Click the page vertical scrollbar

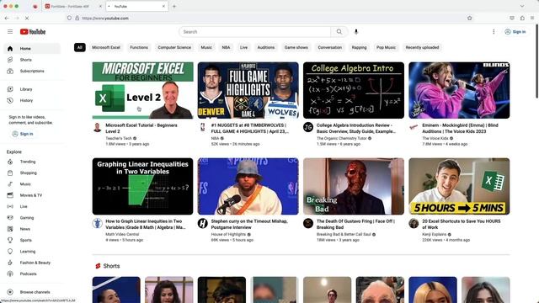pyautogui.click(x=536, y=61)
